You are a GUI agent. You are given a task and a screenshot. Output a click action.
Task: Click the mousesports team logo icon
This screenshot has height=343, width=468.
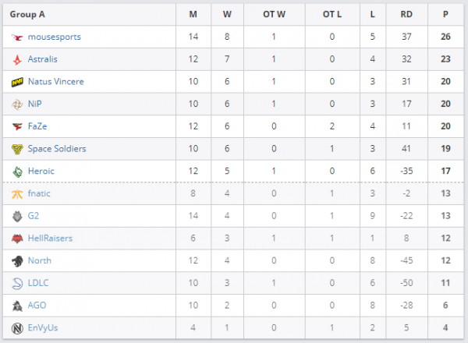click(x=17, y=37)
